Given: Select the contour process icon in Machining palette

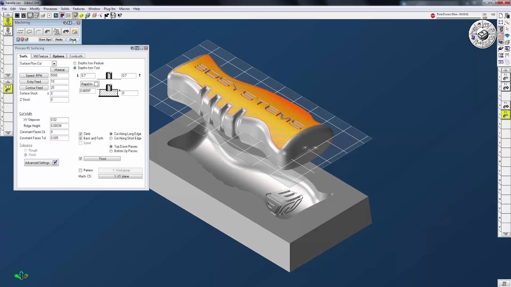Looking at the screenshot, I should click(x=29, y=31).
